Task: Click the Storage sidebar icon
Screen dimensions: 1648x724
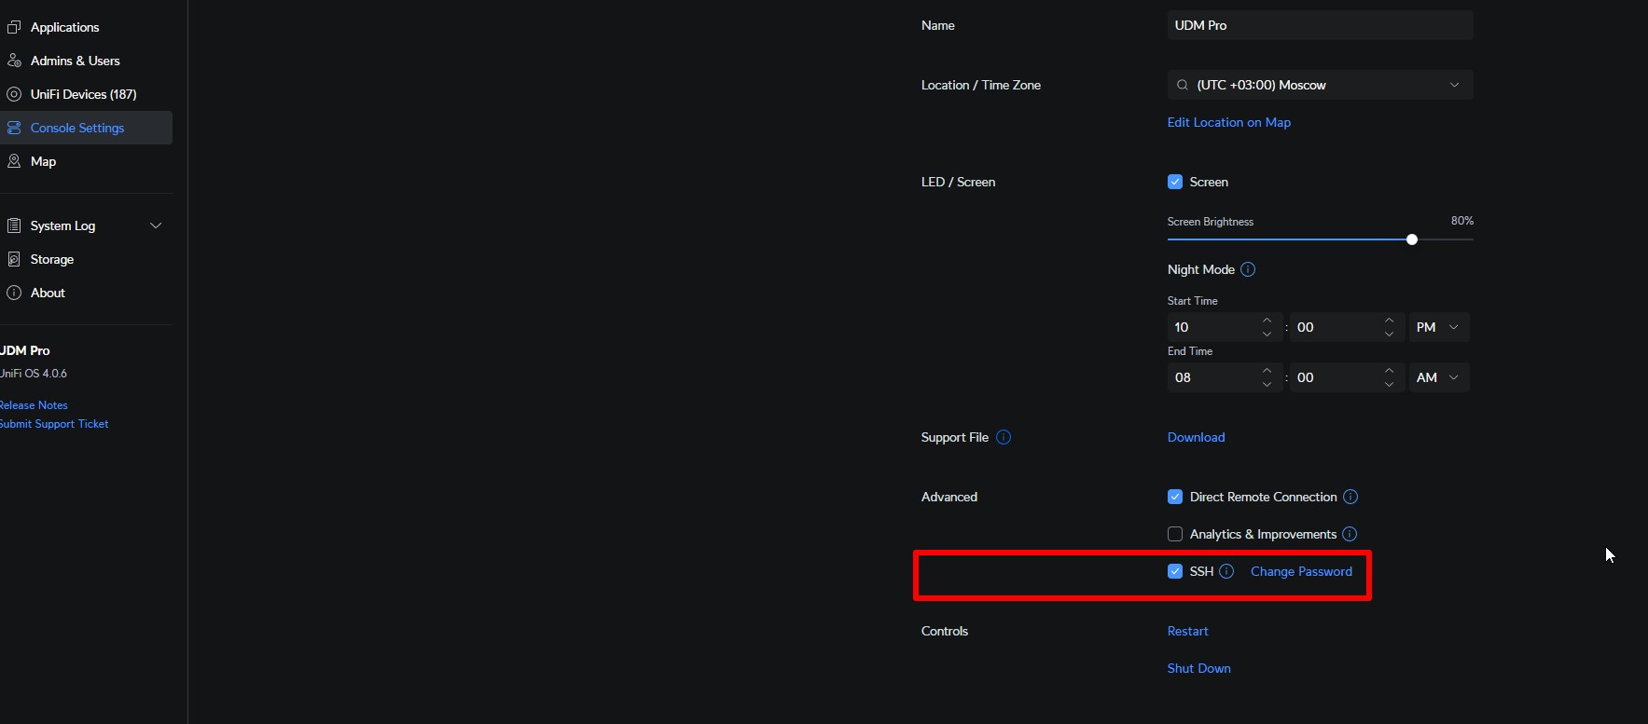Action: pos(14,259)
